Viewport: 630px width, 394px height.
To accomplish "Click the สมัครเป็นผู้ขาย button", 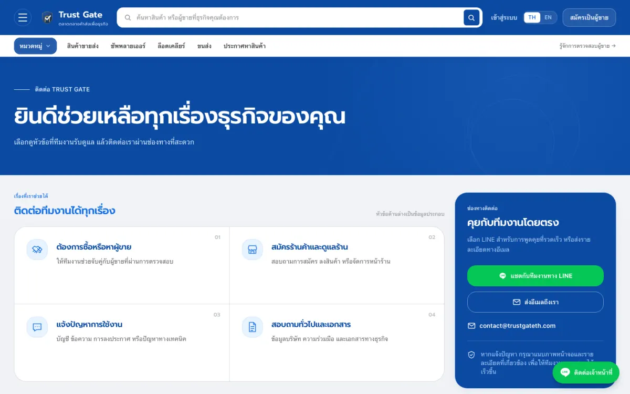I will pos(589,17).
